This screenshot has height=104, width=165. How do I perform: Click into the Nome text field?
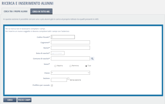(x=70, y=48)
